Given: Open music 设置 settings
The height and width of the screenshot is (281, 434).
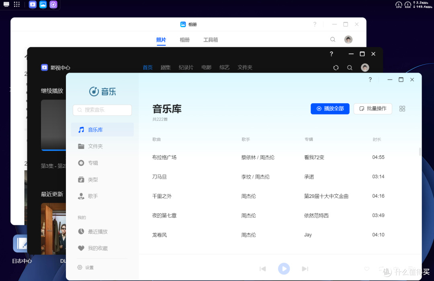Looking at the screenshot, I should coord(86,267).
